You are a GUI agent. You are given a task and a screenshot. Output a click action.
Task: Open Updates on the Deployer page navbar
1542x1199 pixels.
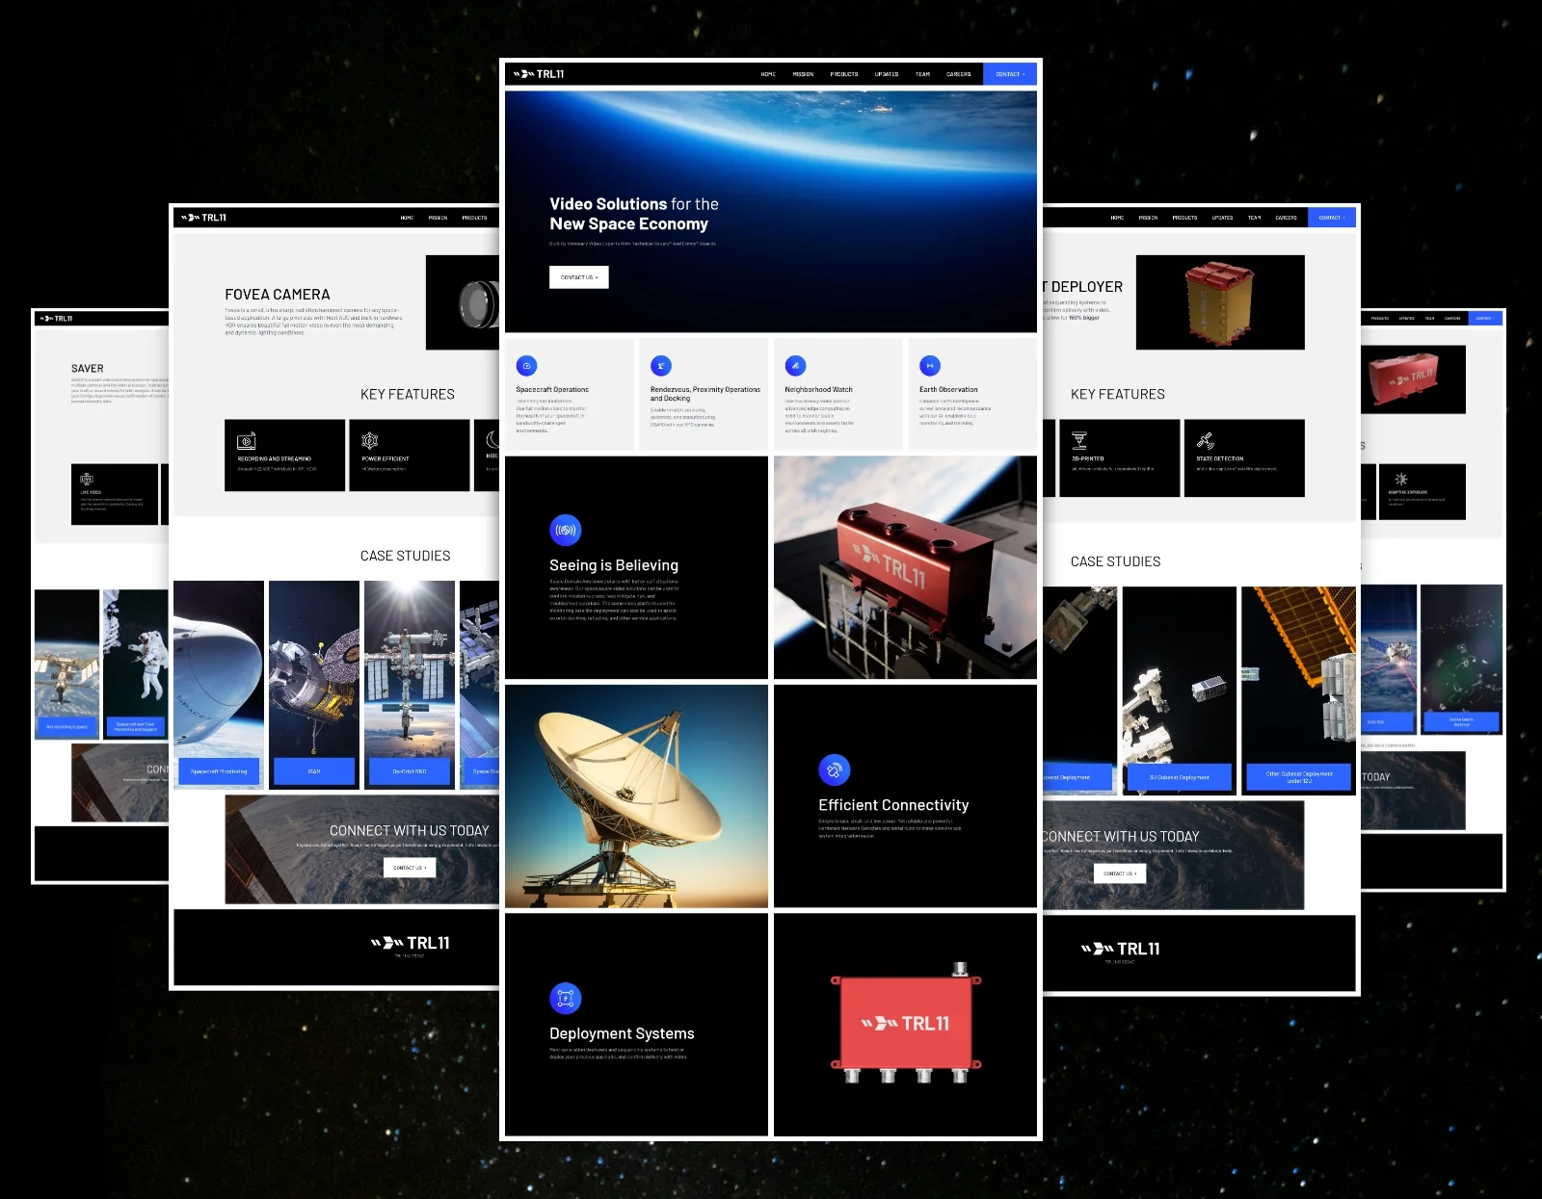[x=1222, y=218]
